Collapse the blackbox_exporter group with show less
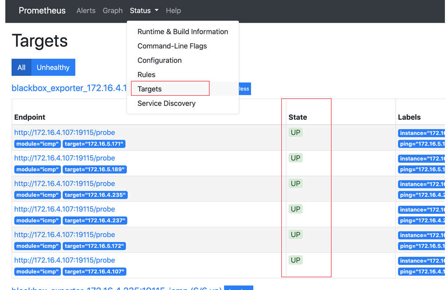Image resolution: width=448 pixels, height=290 pixels. click(x=245, y=89)
